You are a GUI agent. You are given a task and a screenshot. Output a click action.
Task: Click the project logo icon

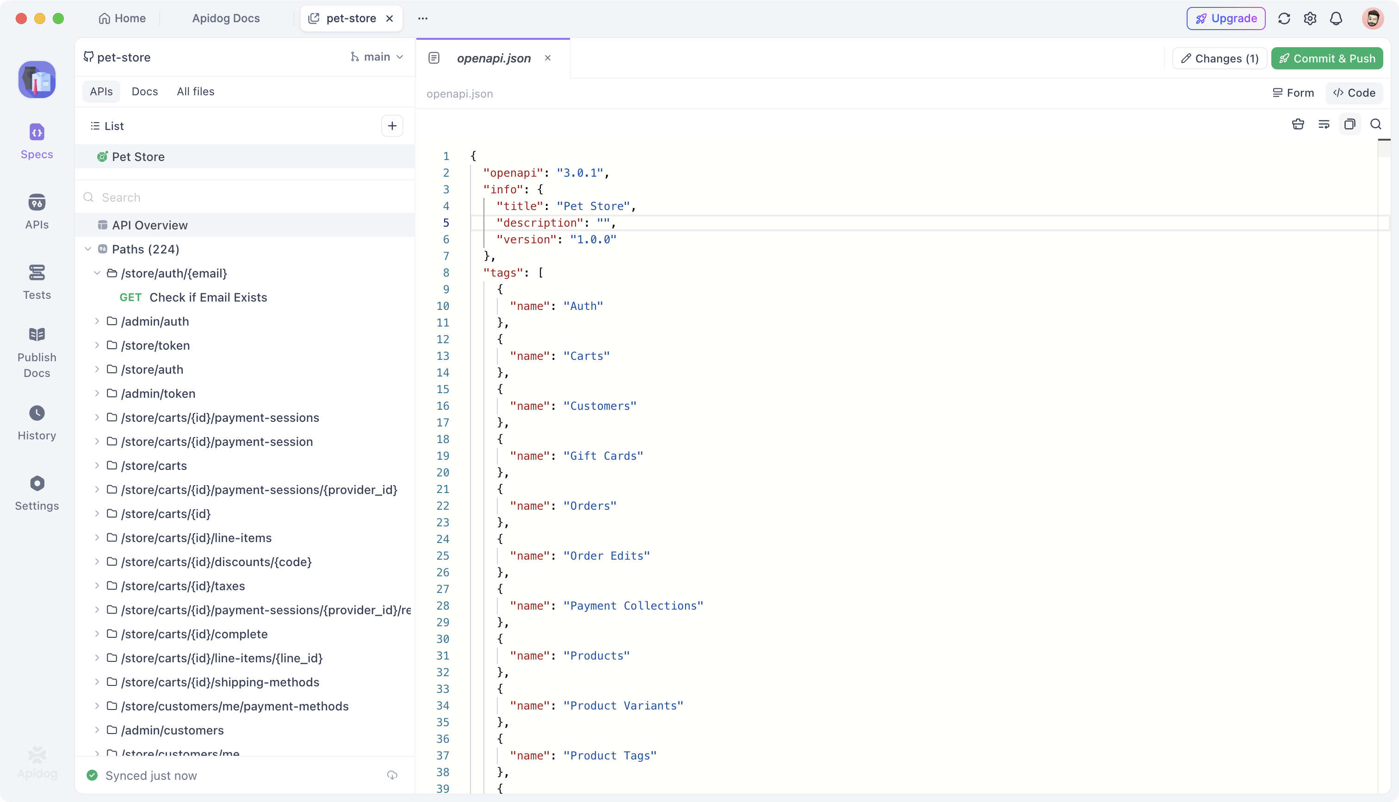point(37,80)
